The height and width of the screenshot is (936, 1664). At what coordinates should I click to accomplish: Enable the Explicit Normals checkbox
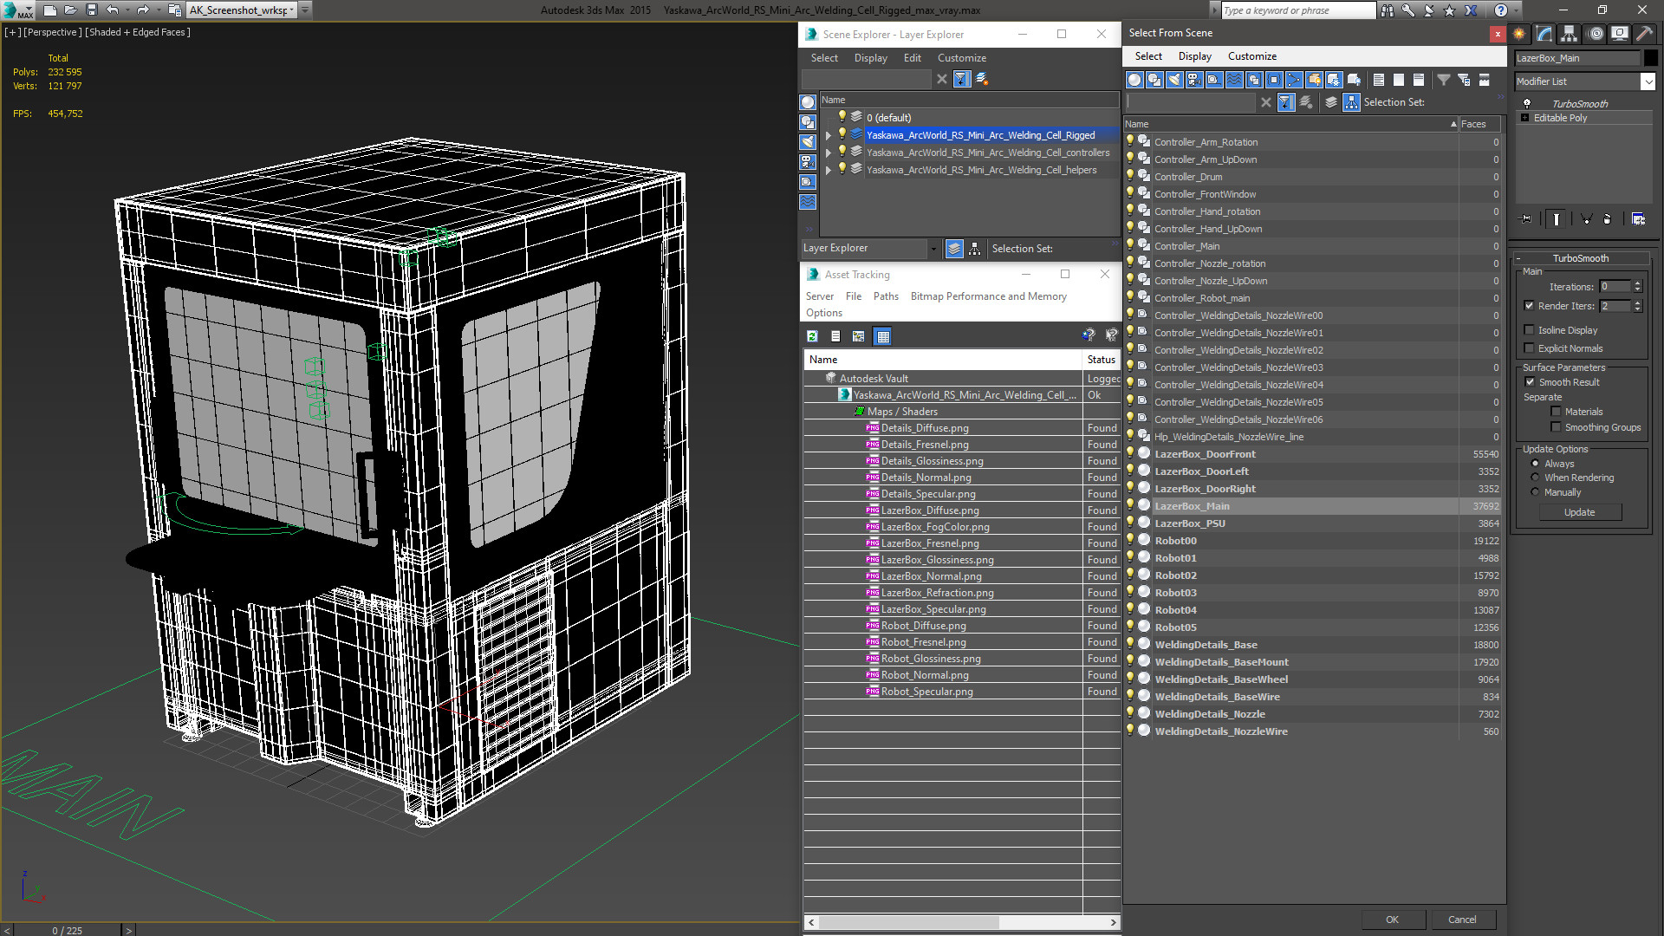(x=1529, y=348)
